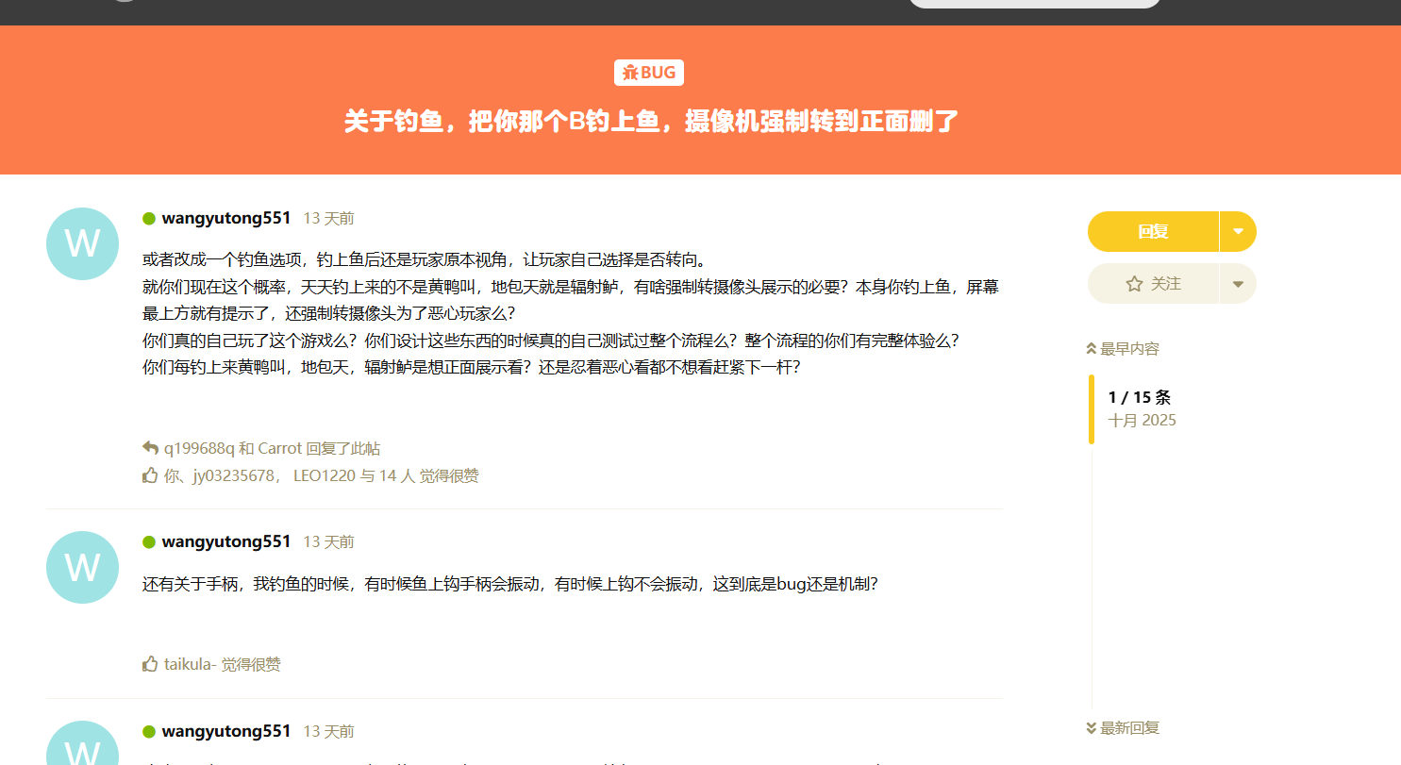Click the search field in top bar
1401x765 pixels.
pos(1034,3)
